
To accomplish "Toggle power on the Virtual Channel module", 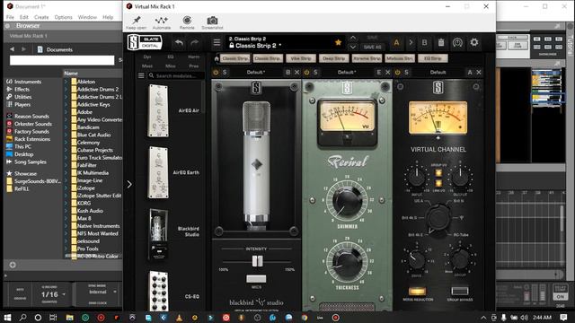I will [x=397, y=73].
